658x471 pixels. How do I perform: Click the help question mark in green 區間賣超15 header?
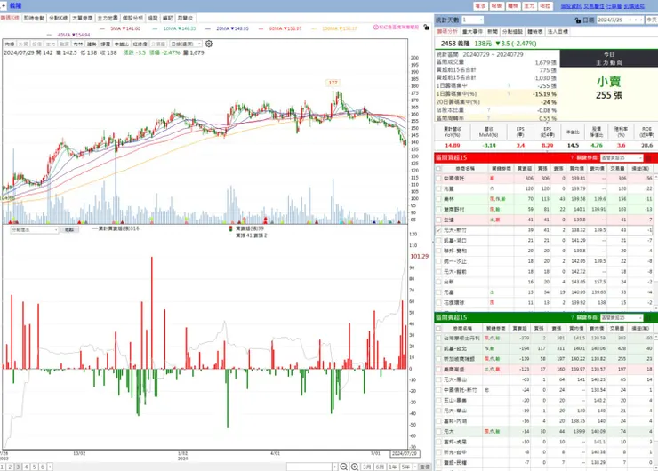[572, 317]
